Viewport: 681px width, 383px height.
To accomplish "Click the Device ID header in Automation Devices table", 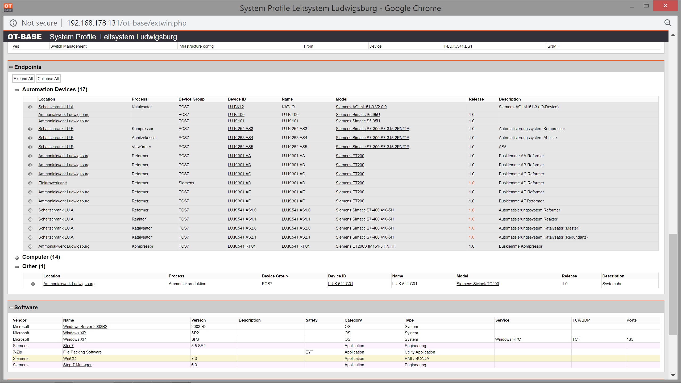I will click(x=237, y=99).
